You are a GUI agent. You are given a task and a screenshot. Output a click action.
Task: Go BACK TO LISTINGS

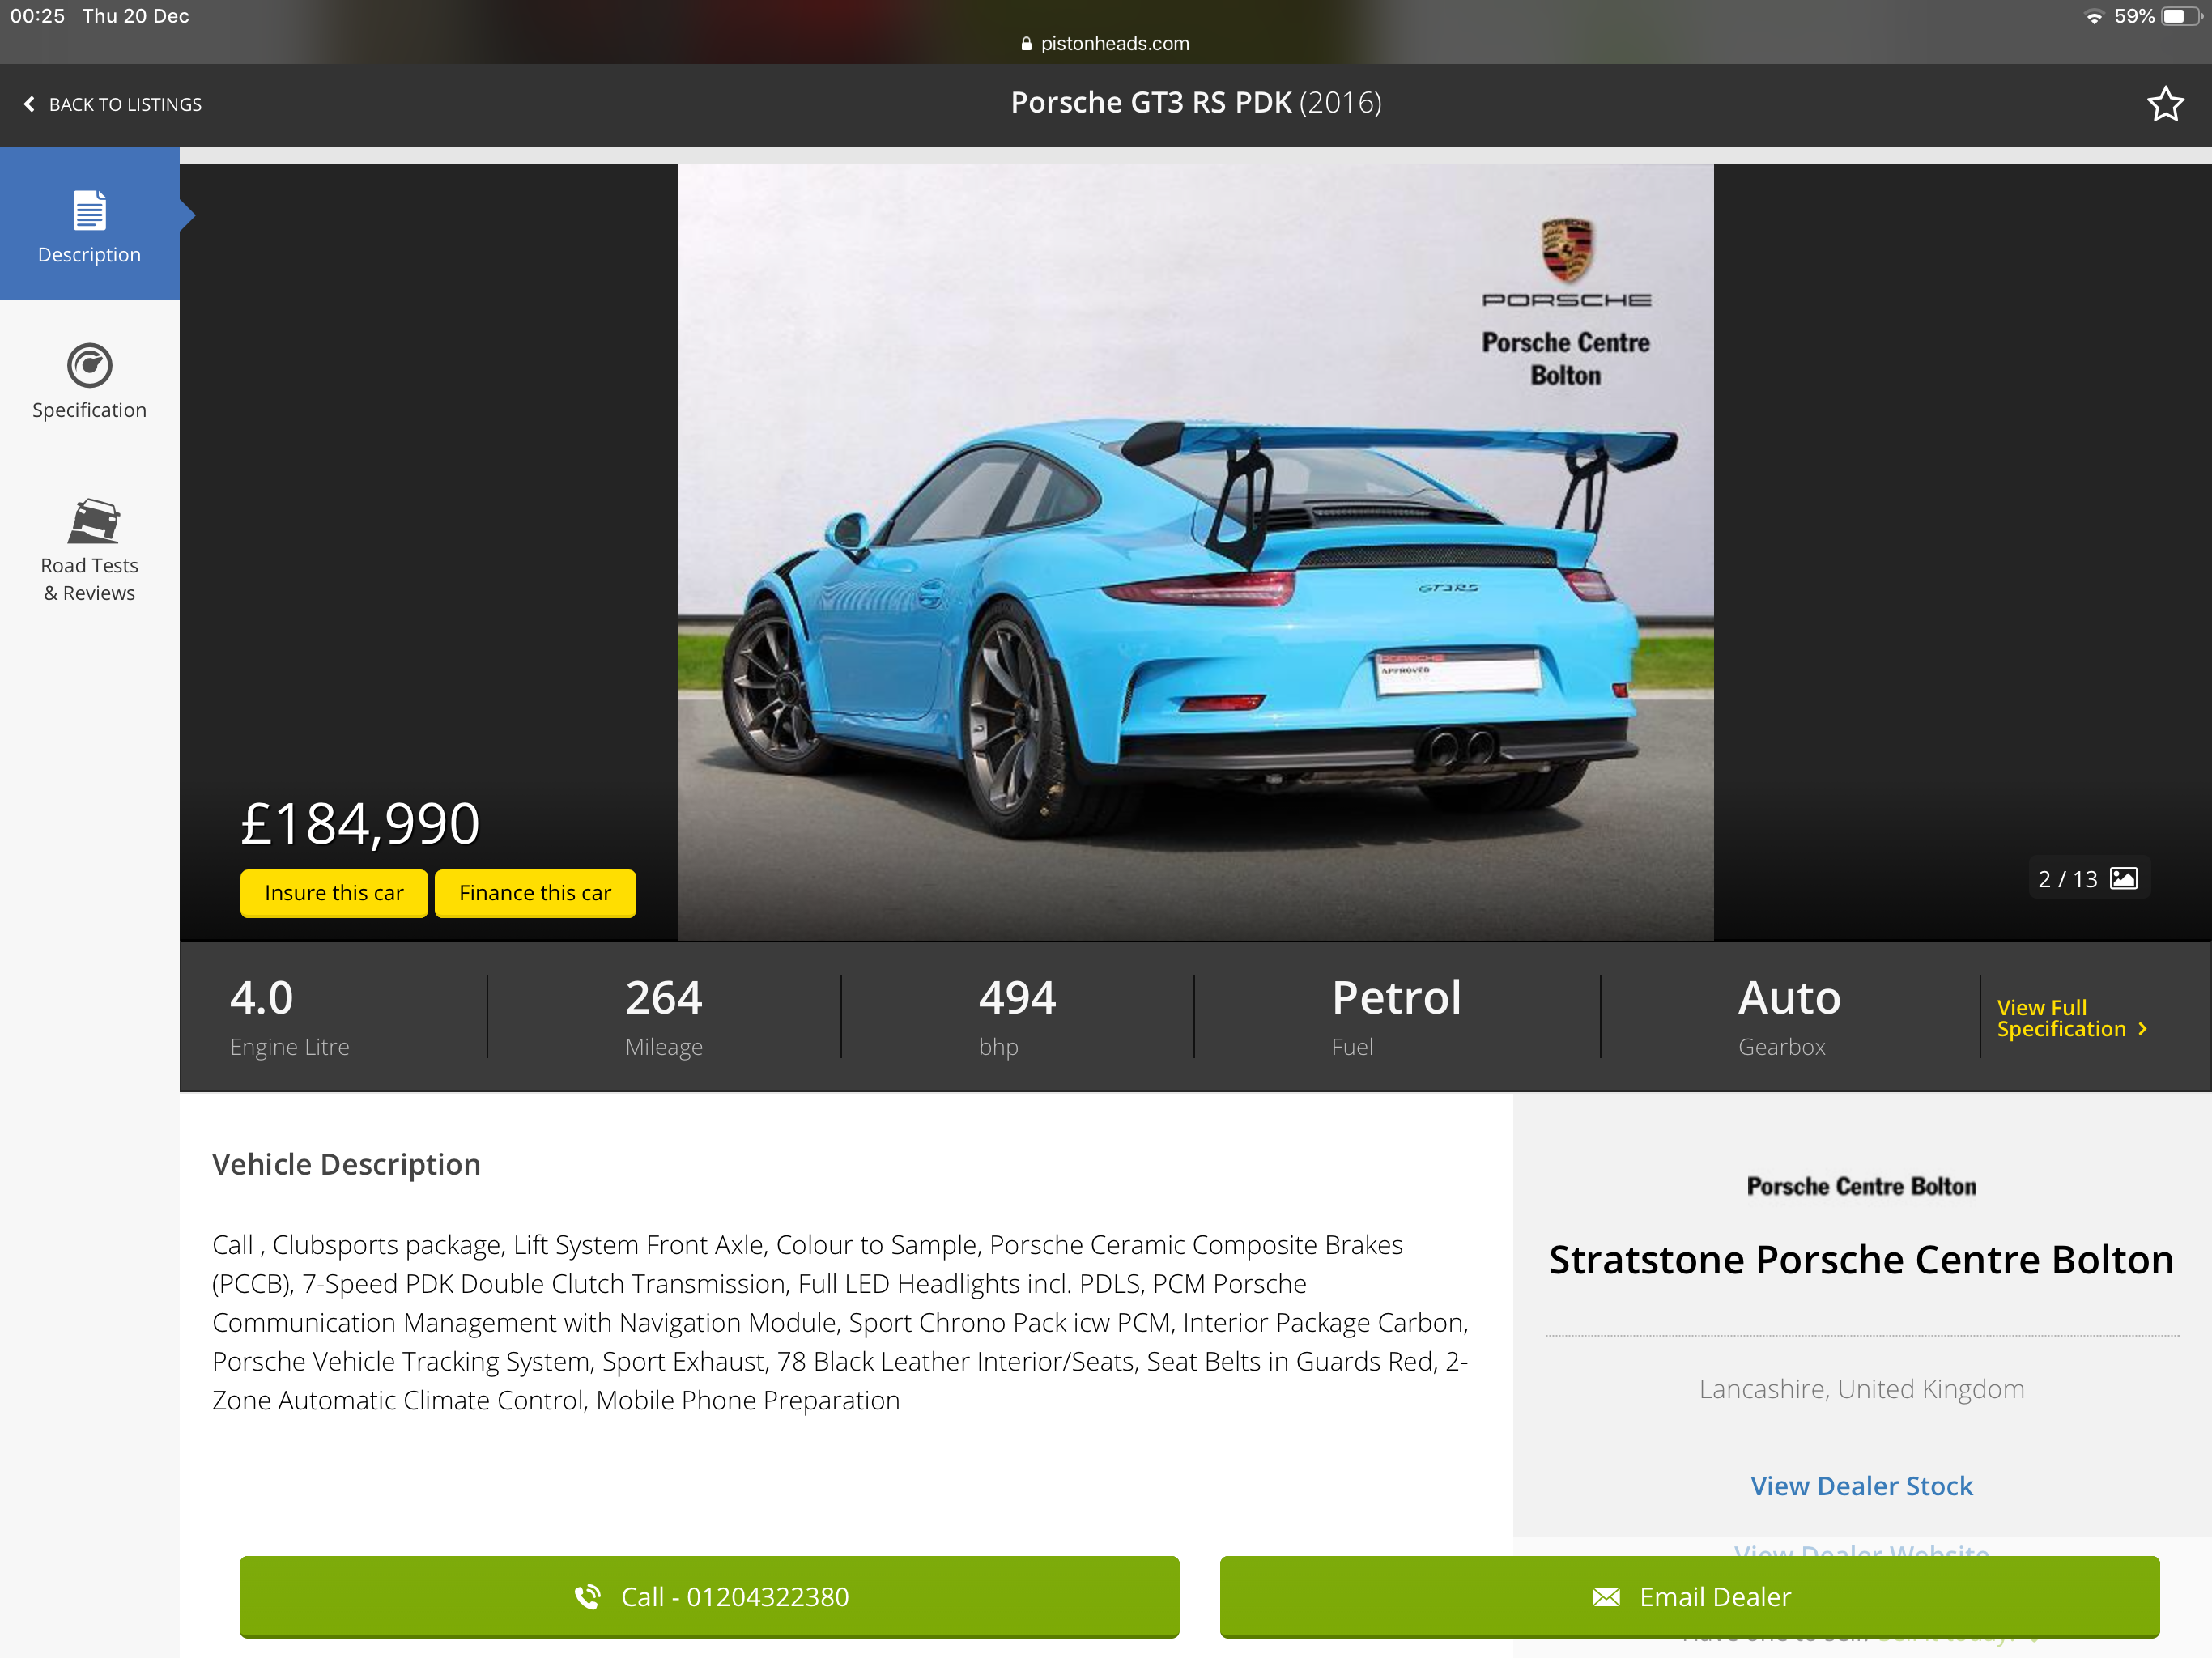pyautogui.click(x=125, y=105)
